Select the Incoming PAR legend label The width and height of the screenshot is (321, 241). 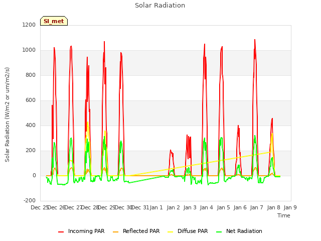(86, 231)
